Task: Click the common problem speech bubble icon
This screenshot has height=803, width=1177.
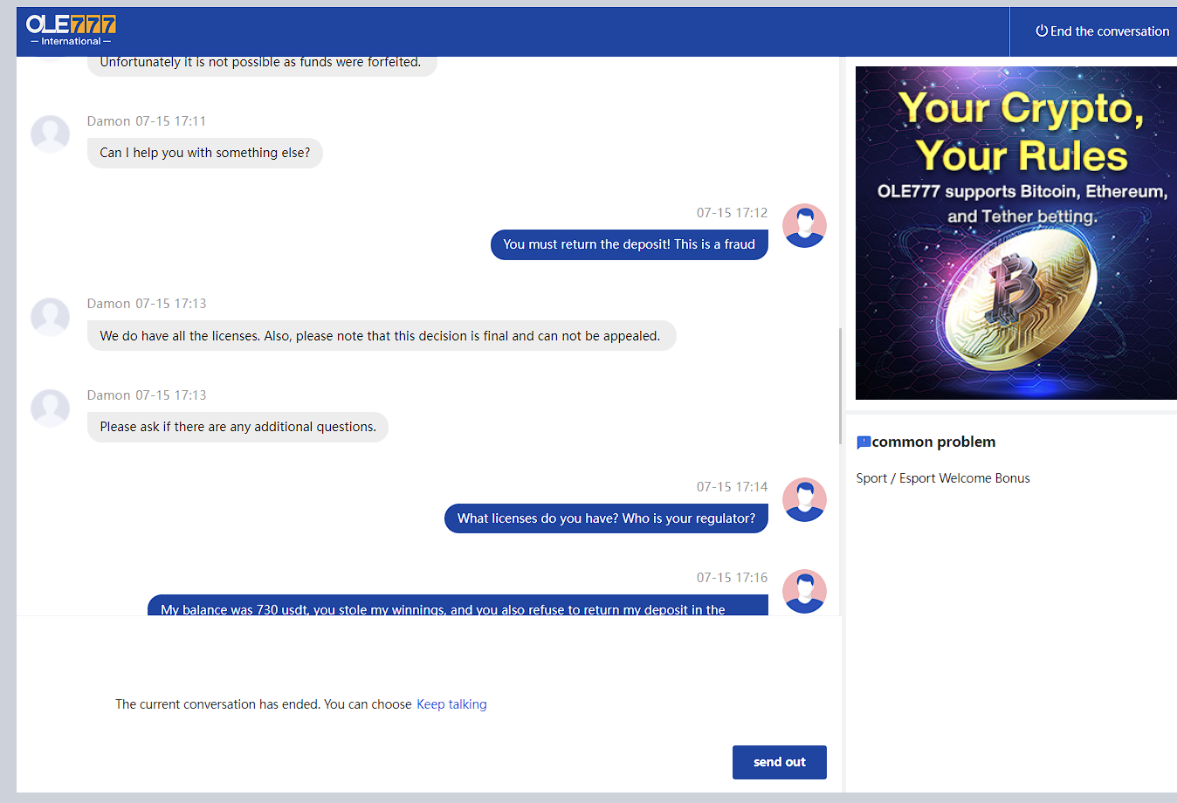Action: (863, 443)
